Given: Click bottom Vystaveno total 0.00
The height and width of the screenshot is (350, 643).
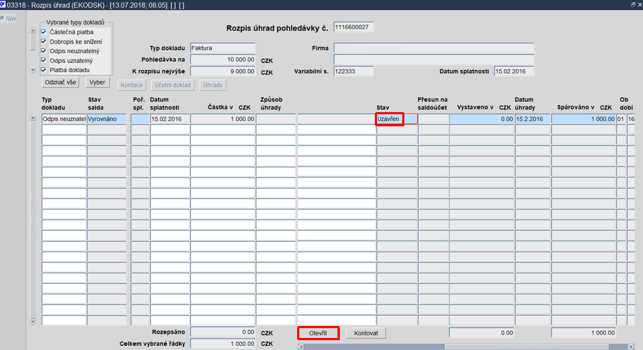Looking at the screenshot, I should click(x=482, y=333).
